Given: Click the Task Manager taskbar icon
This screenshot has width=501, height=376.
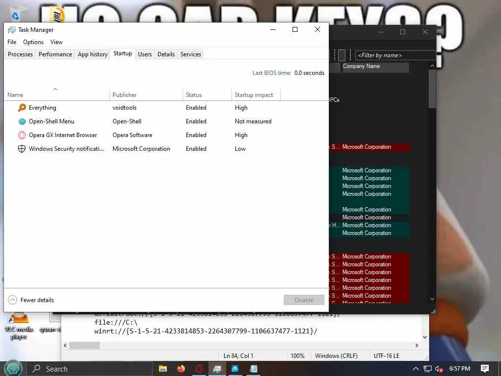Looking at the screenshot, I should click(217, 369).
